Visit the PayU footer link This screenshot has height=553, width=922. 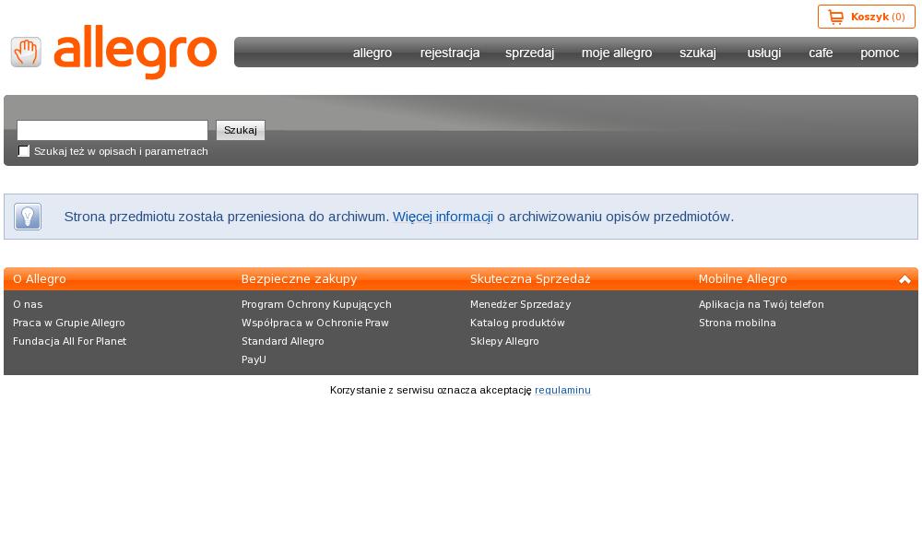[254, 359]
